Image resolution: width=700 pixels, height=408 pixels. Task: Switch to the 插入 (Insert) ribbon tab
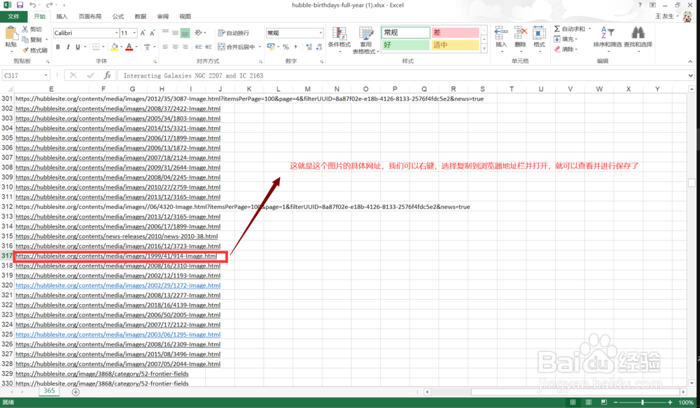[x=62, y=17]
